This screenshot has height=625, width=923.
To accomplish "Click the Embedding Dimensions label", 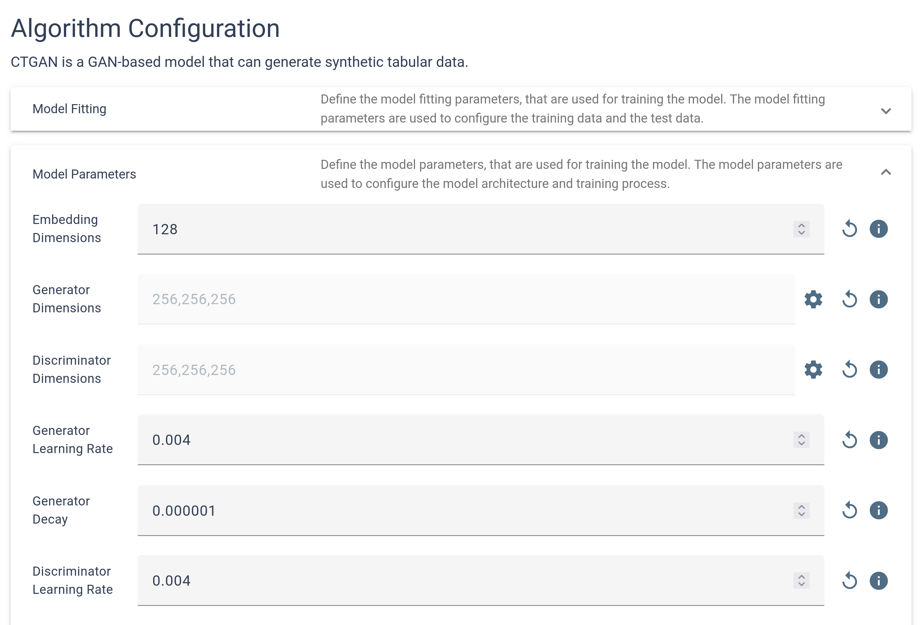I will [67, 229].
